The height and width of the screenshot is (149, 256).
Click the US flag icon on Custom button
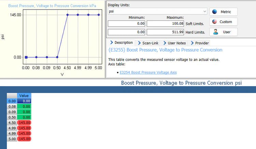click(x=215, y=22)
